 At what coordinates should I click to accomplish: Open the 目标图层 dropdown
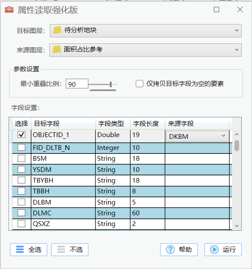(x=146, y=31)
